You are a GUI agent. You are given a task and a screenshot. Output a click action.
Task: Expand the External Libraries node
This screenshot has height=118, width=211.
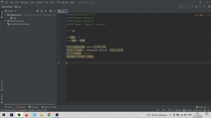5,21
